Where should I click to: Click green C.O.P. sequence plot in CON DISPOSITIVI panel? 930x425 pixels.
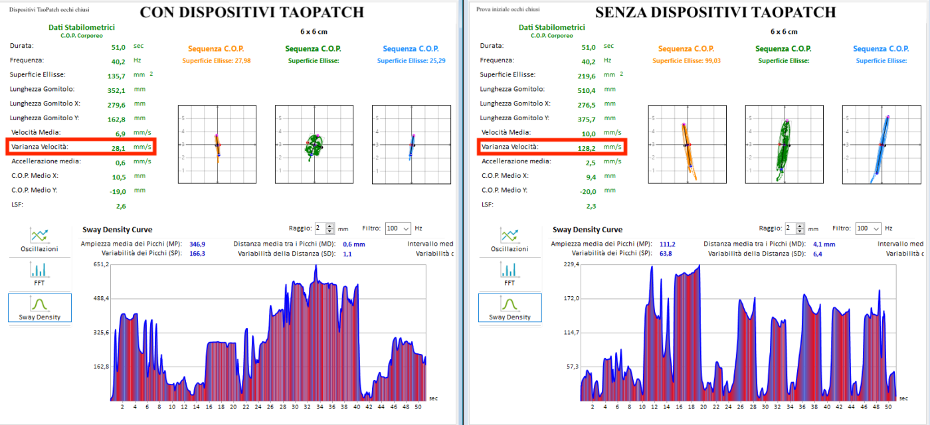click(x=314, y=144)
